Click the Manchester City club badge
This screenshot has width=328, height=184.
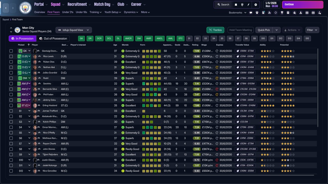click(x=25, y=8)
